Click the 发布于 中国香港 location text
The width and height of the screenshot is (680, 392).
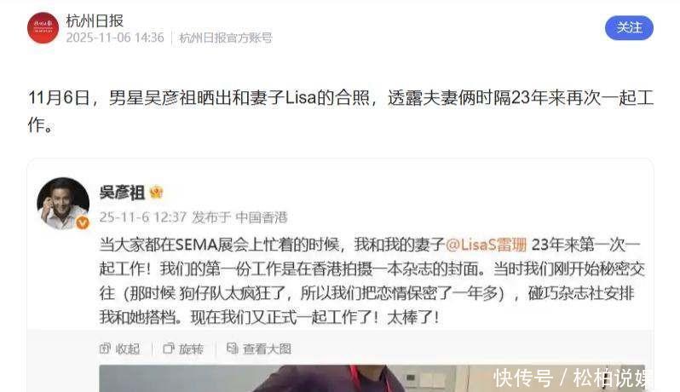(x=239, y=216)
